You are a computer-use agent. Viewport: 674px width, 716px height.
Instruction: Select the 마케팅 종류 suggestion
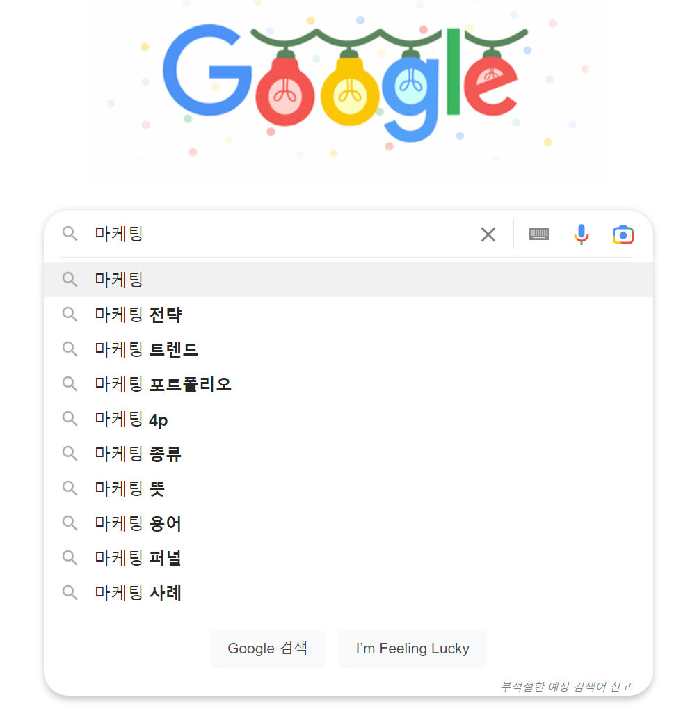[136, 453]
